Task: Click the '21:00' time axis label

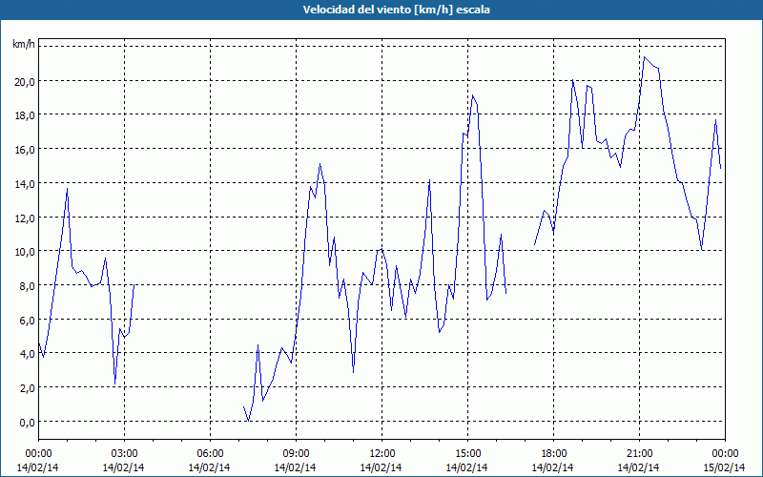Action: 639,454
